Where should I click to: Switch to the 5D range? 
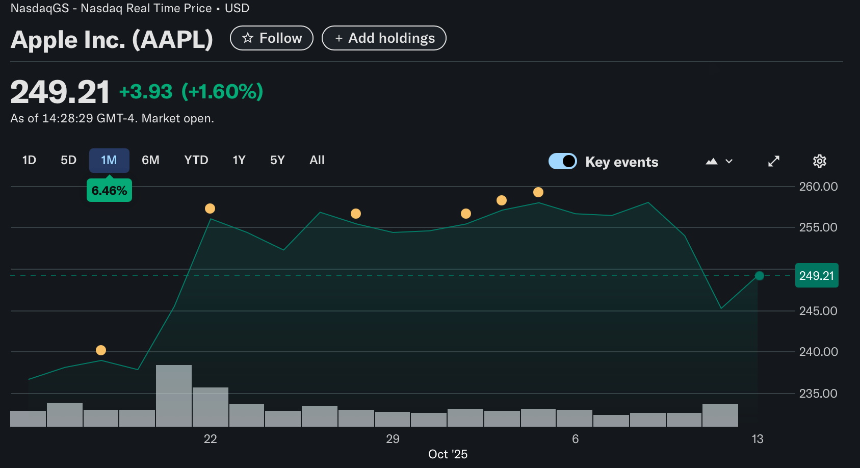pos(68,160)
